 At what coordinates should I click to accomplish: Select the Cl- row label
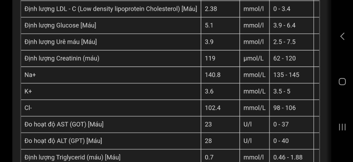coord(28,108)
